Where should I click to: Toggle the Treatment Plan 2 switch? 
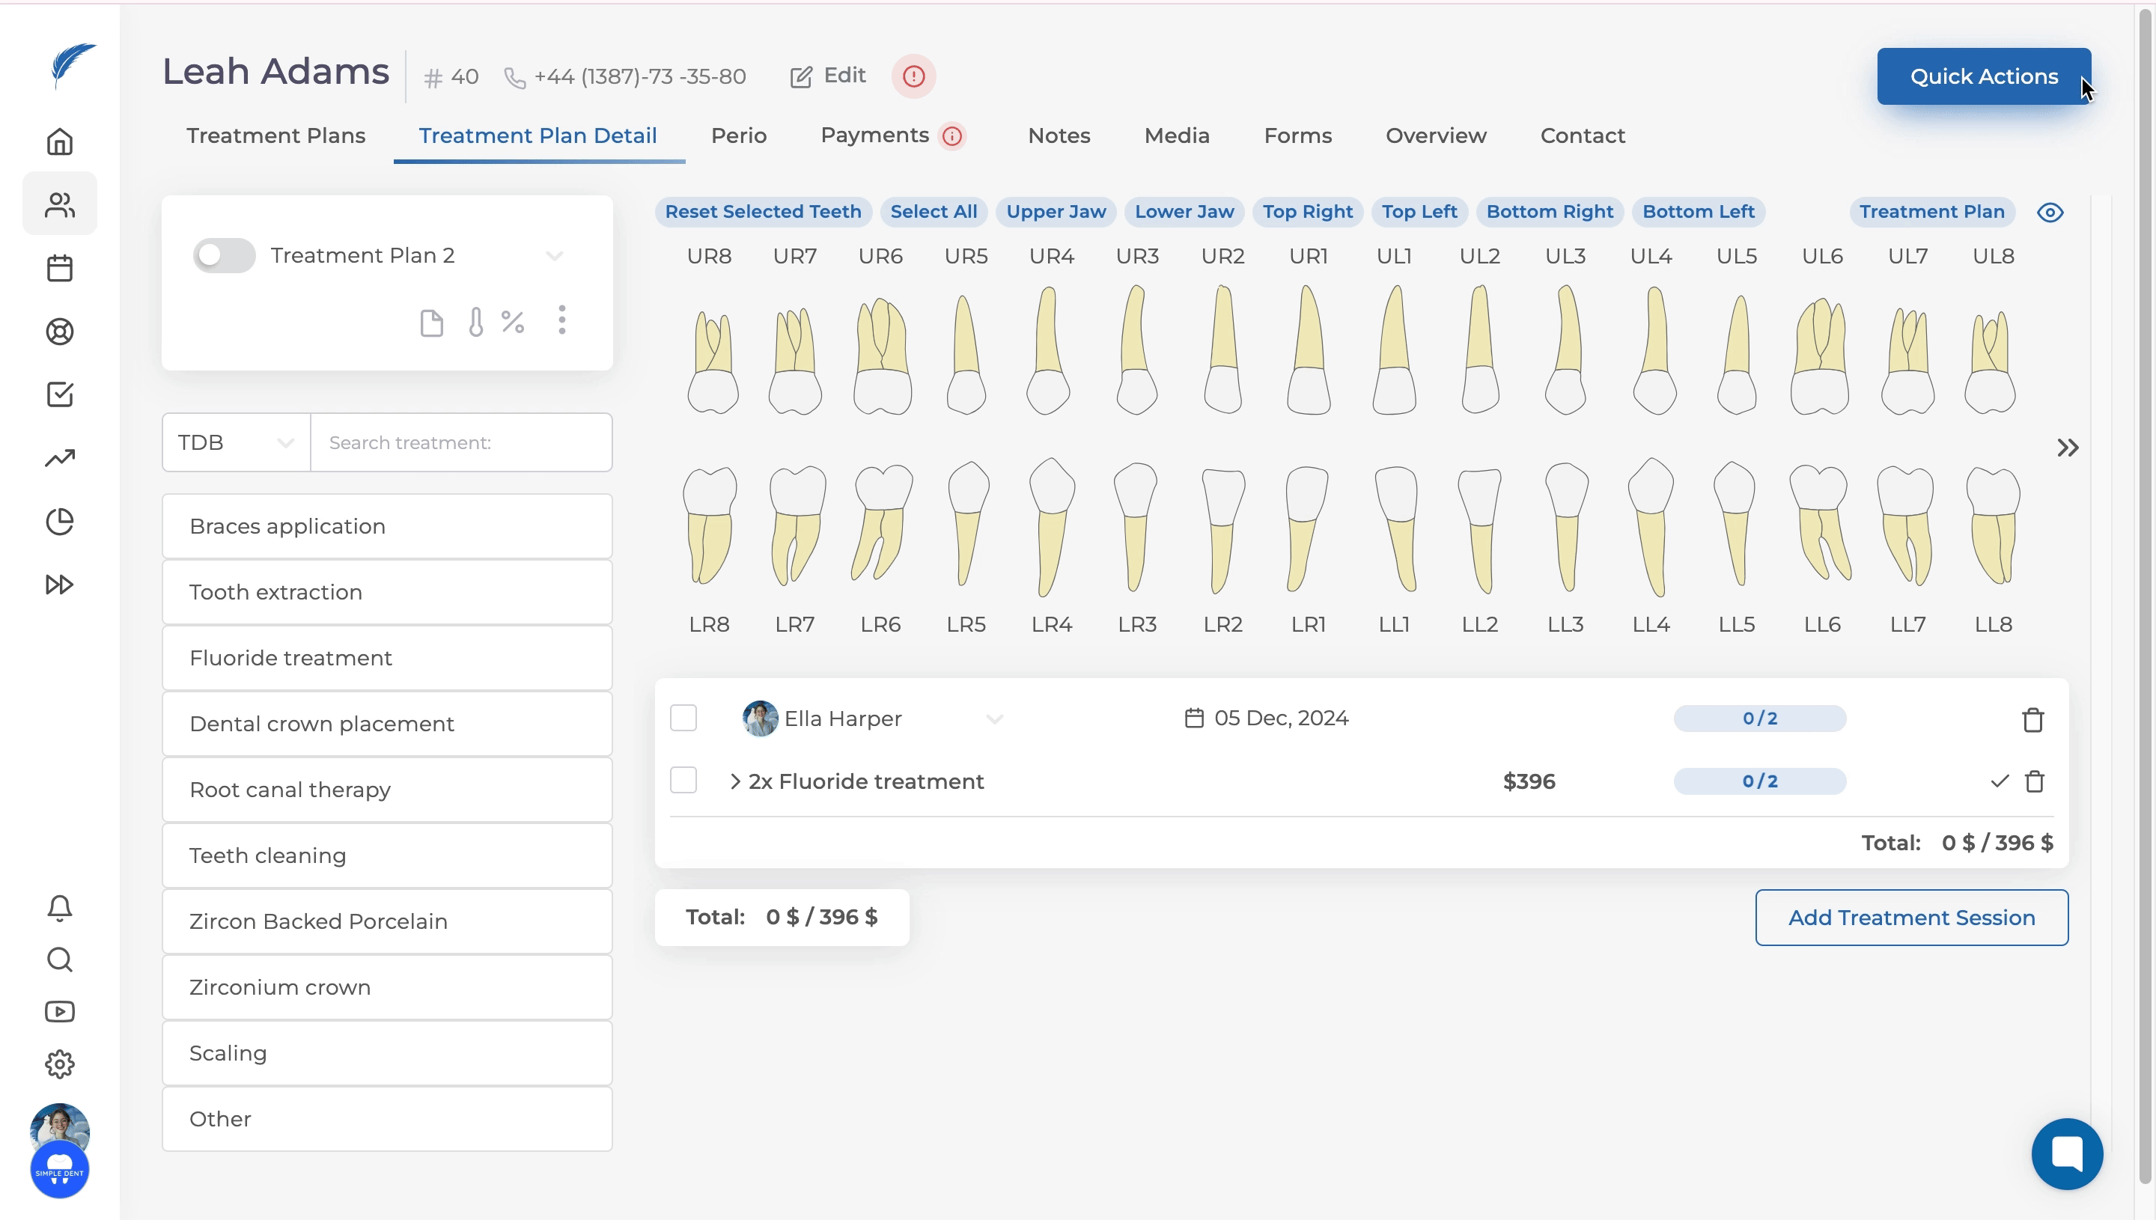click(x=224, y=255)
